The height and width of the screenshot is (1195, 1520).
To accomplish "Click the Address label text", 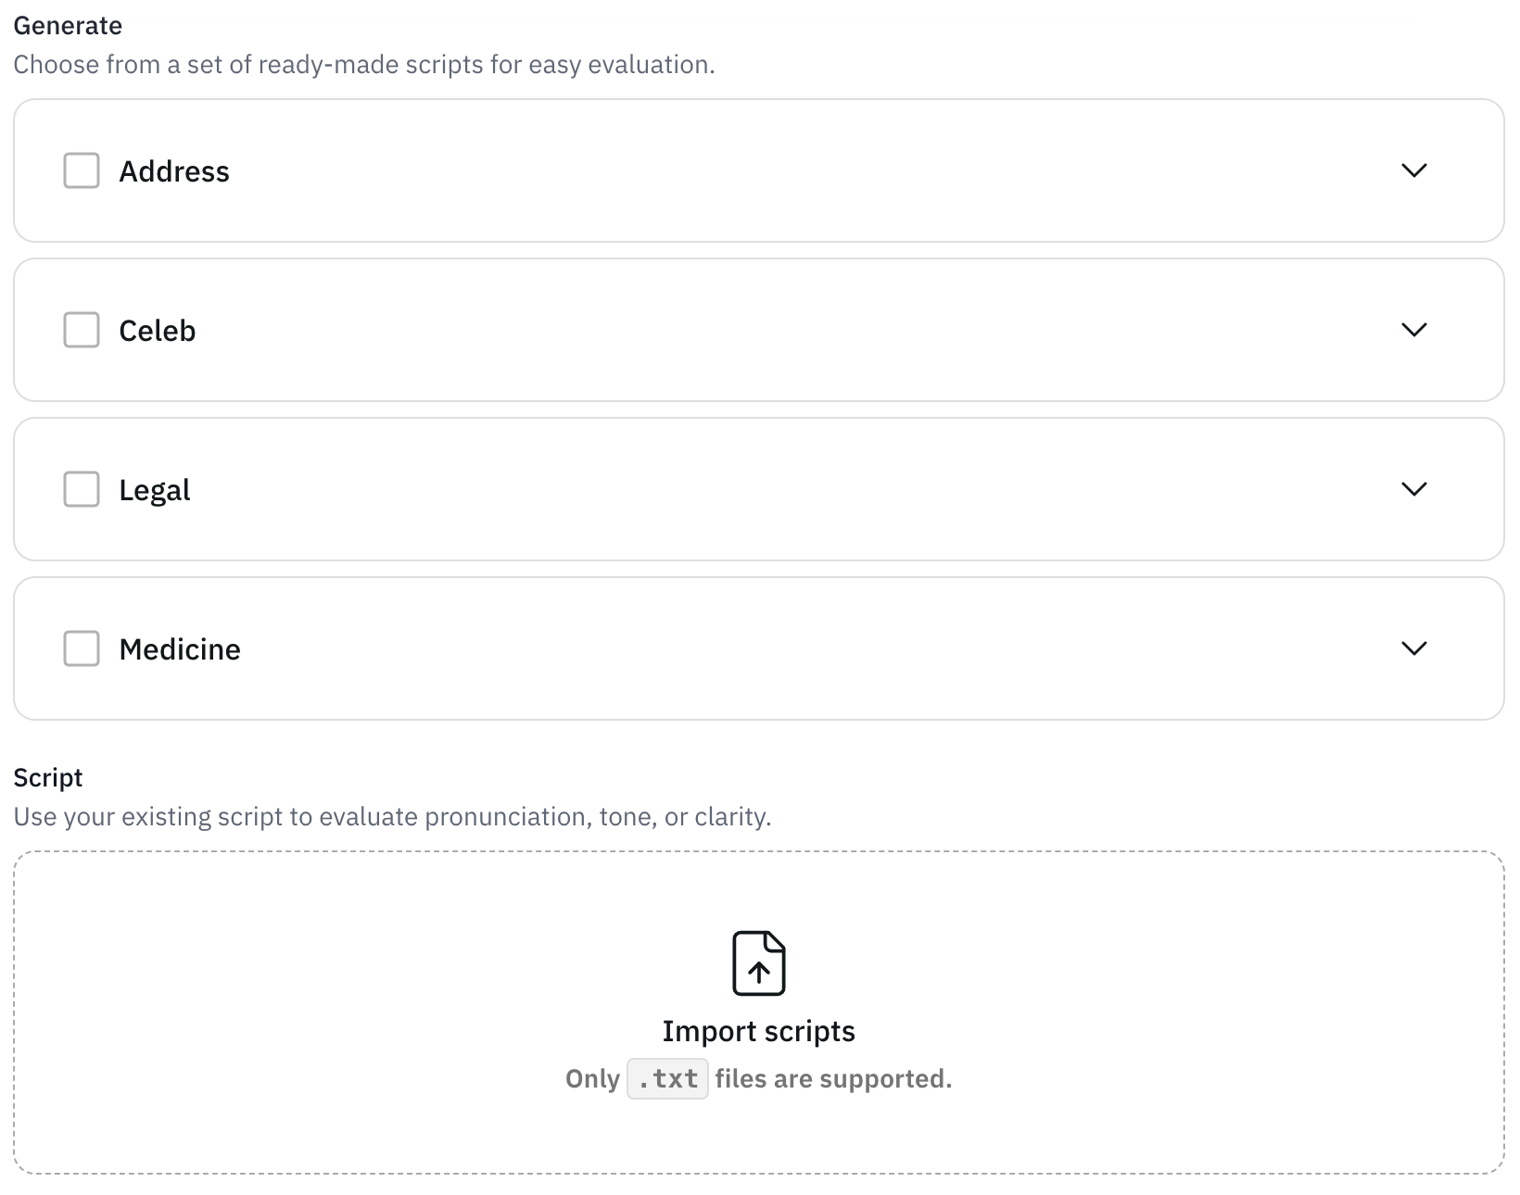I will (x=174, y=171).
